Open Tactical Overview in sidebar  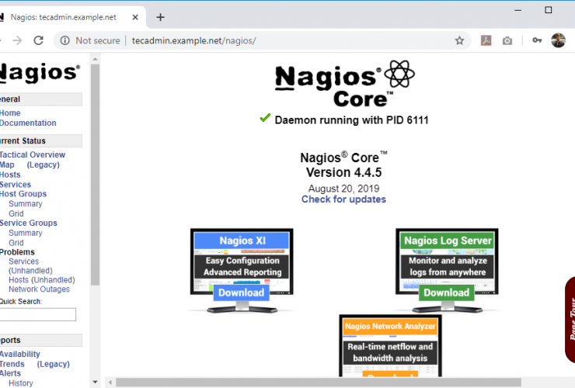[x=33, y=155]
